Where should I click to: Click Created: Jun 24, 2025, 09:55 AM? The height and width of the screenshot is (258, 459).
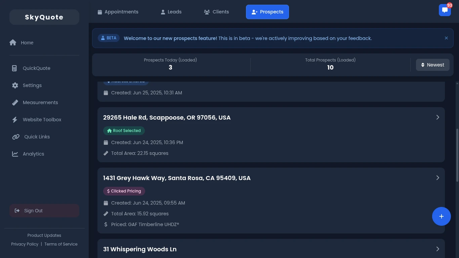coord(148,203)
